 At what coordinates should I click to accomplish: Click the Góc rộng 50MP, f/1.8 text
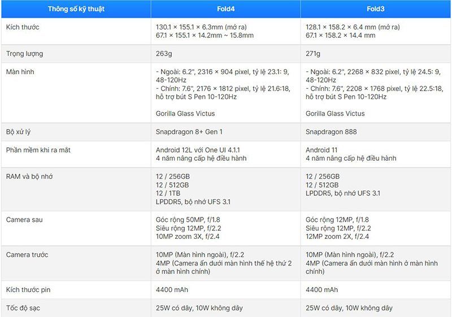(188, 220)
